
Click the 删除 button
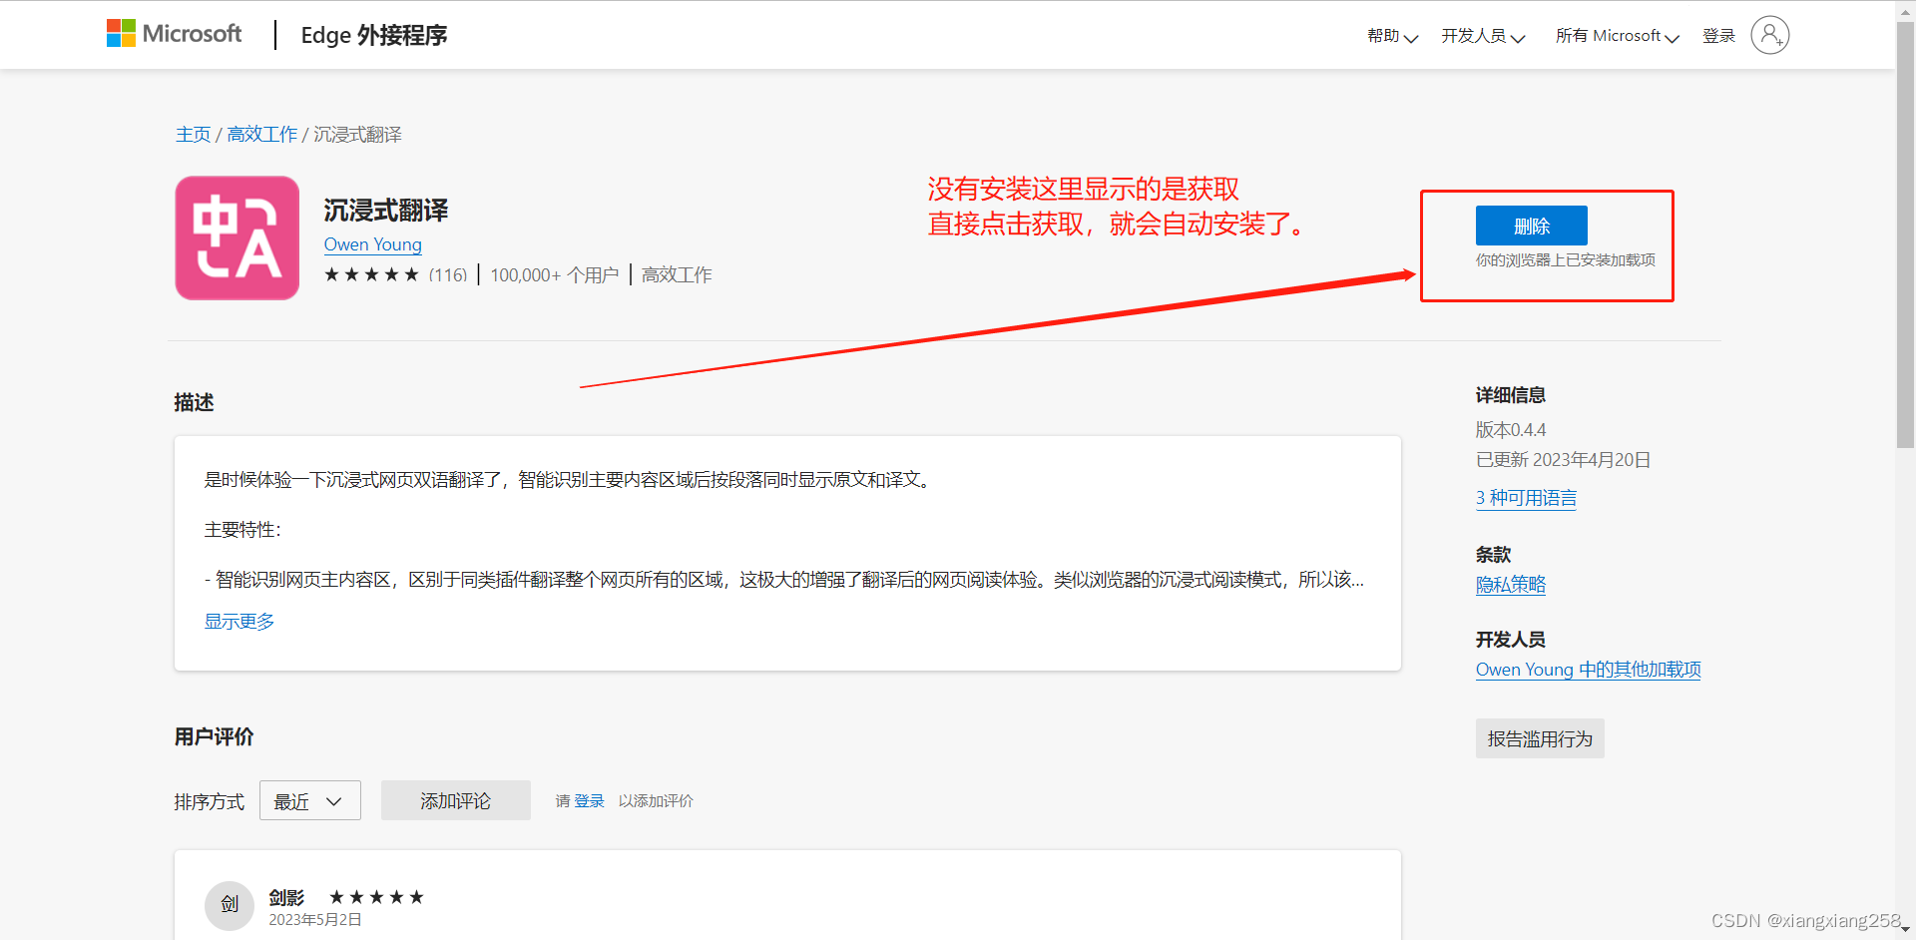1531,226
